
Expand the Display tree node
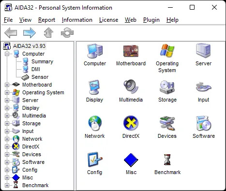(7, 108)
